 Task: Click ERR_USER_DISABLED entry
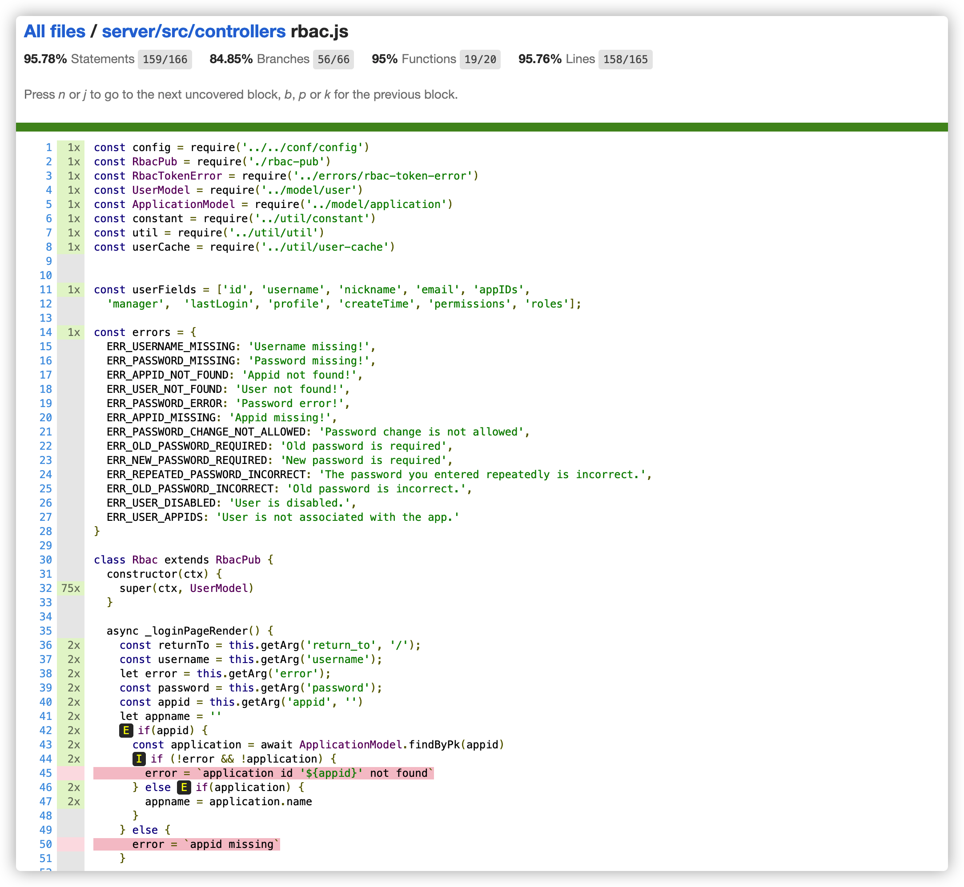click(232, 503)
